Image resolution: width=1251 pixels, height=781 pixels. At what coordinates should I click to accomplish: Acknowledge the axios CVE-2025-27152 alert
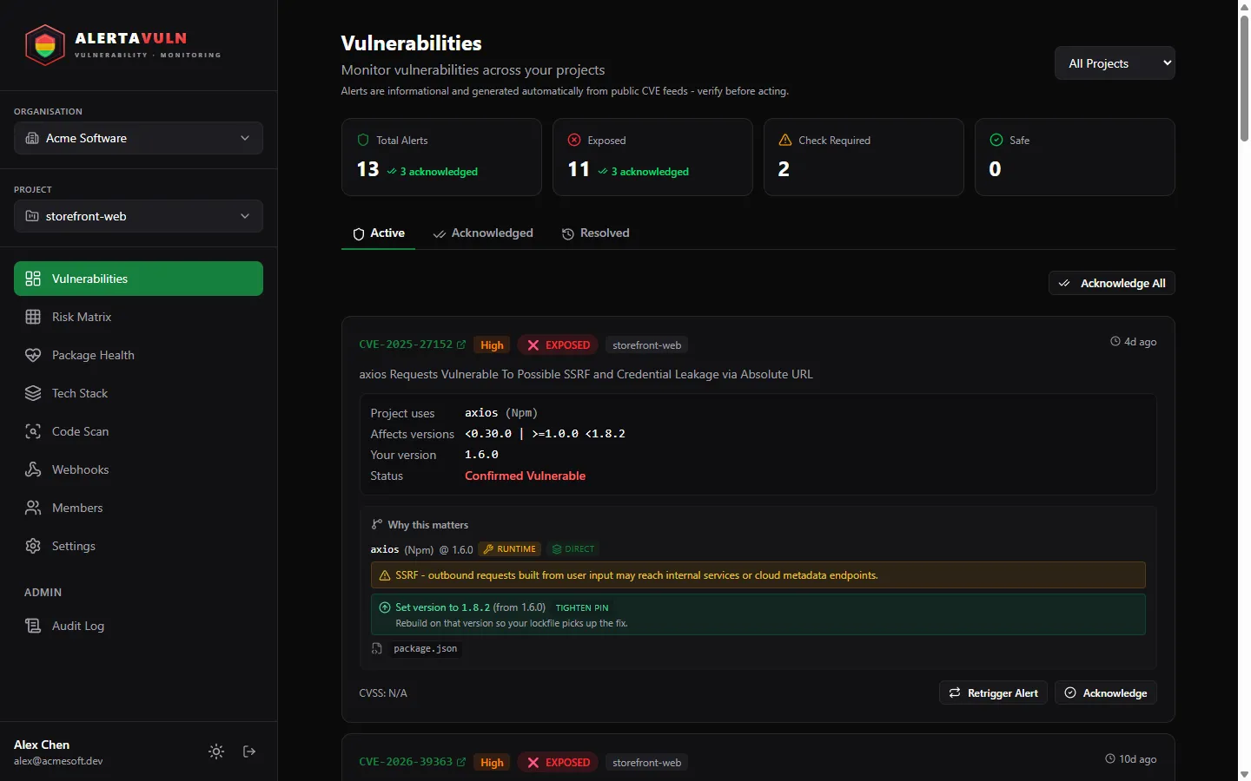coord(1106,692)
